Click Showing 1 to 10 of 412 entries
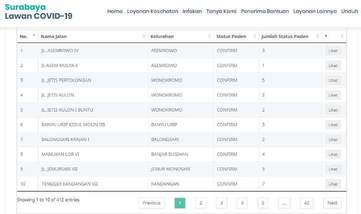The width and height of the screenshot is (361, 214). point(48,200)
